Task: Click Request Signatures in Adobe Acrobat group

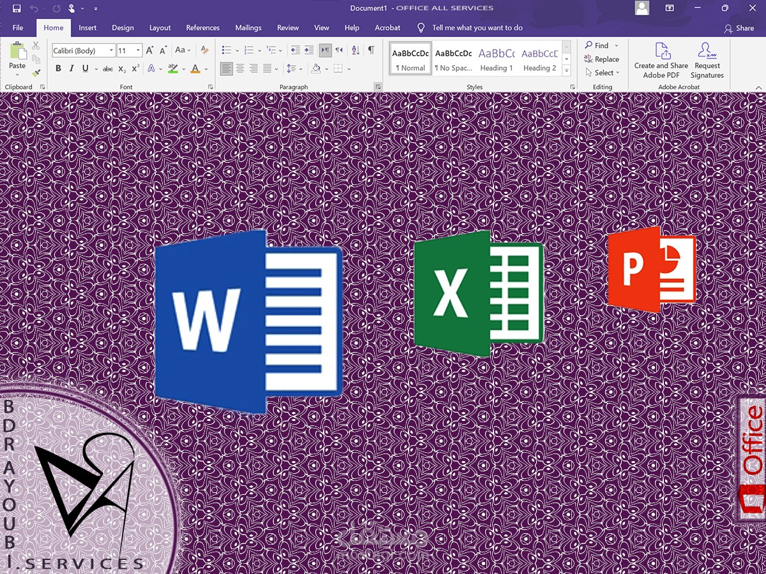Action: pyautogui.click(x=707, y=61)
